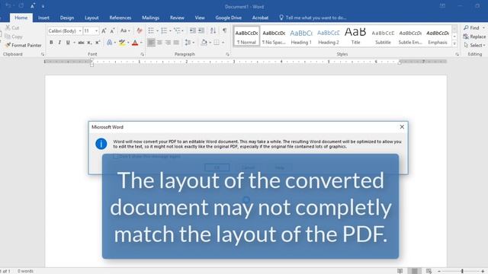
Task: Apply the Title style
Action: click(355, 37)
